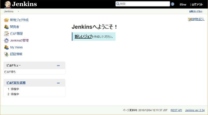The image size is (208, 115).
Task: Click the 新しいジョブ create job link
Action: (x=83, y=37)
